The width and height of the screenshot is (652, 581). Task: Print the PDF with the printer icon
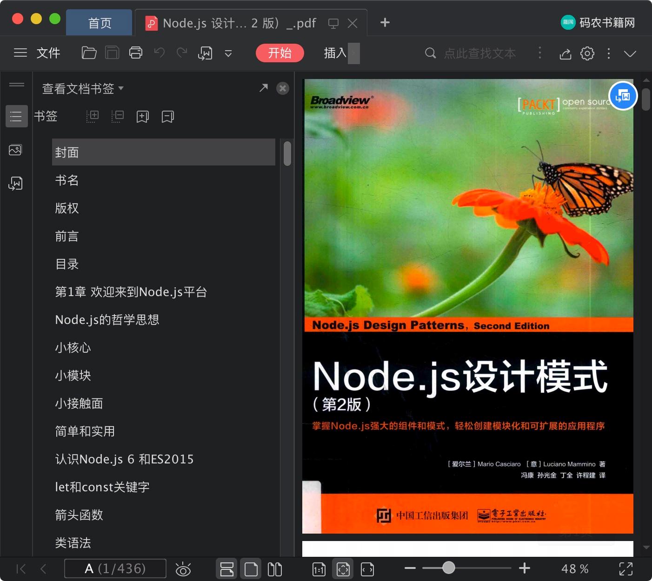tap(136, 53)
